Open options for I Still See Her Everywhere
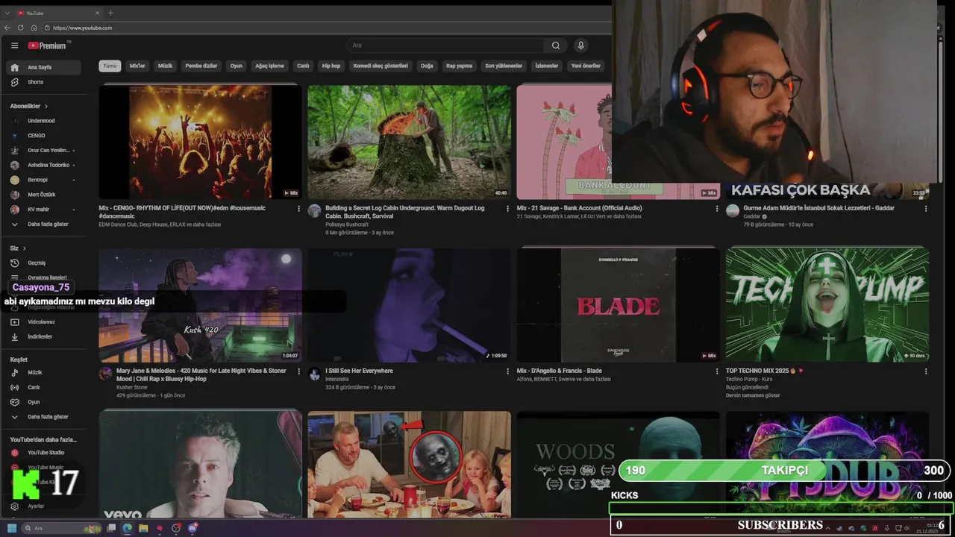The width and height of the screenshot is (955, 537). click(x=508, y=371)
